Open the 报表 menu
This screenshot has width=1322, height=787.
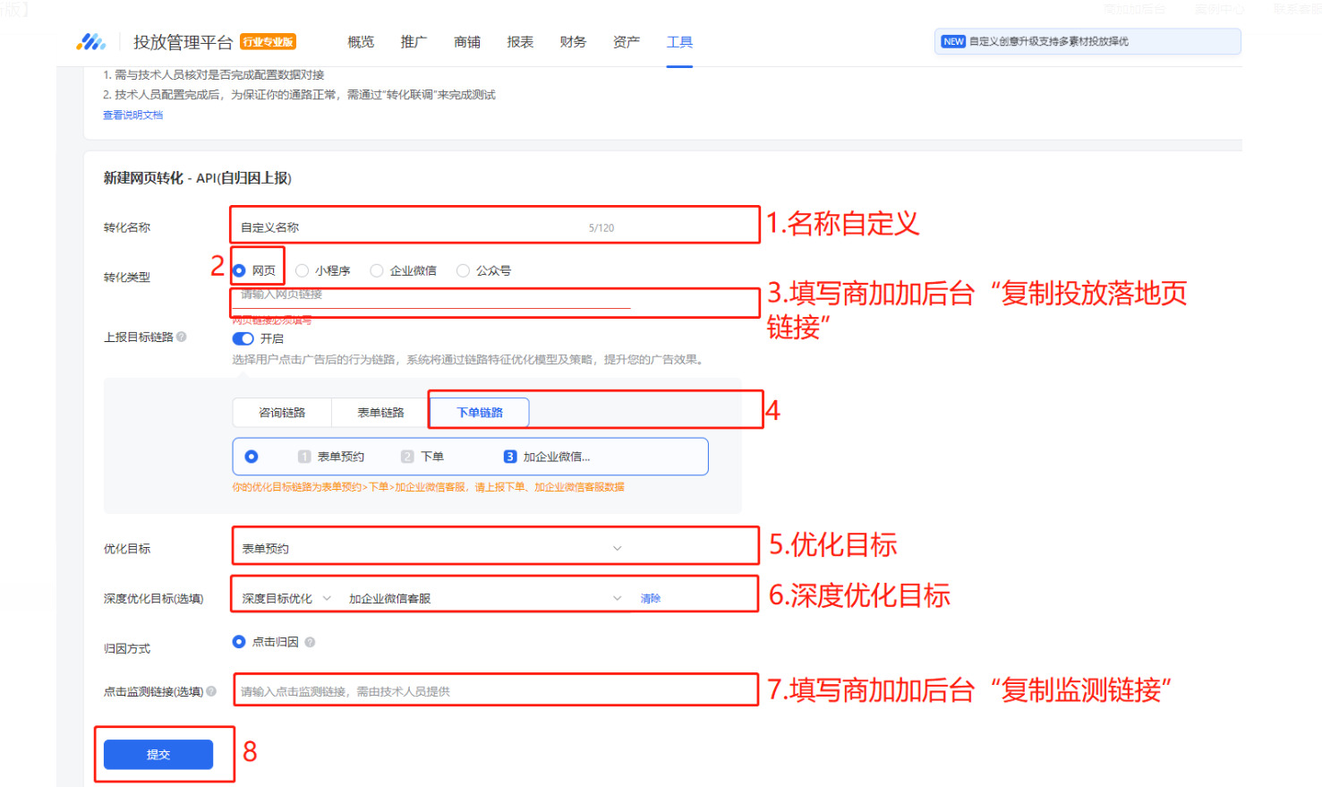pyautogui.click(x=520, y=42)
